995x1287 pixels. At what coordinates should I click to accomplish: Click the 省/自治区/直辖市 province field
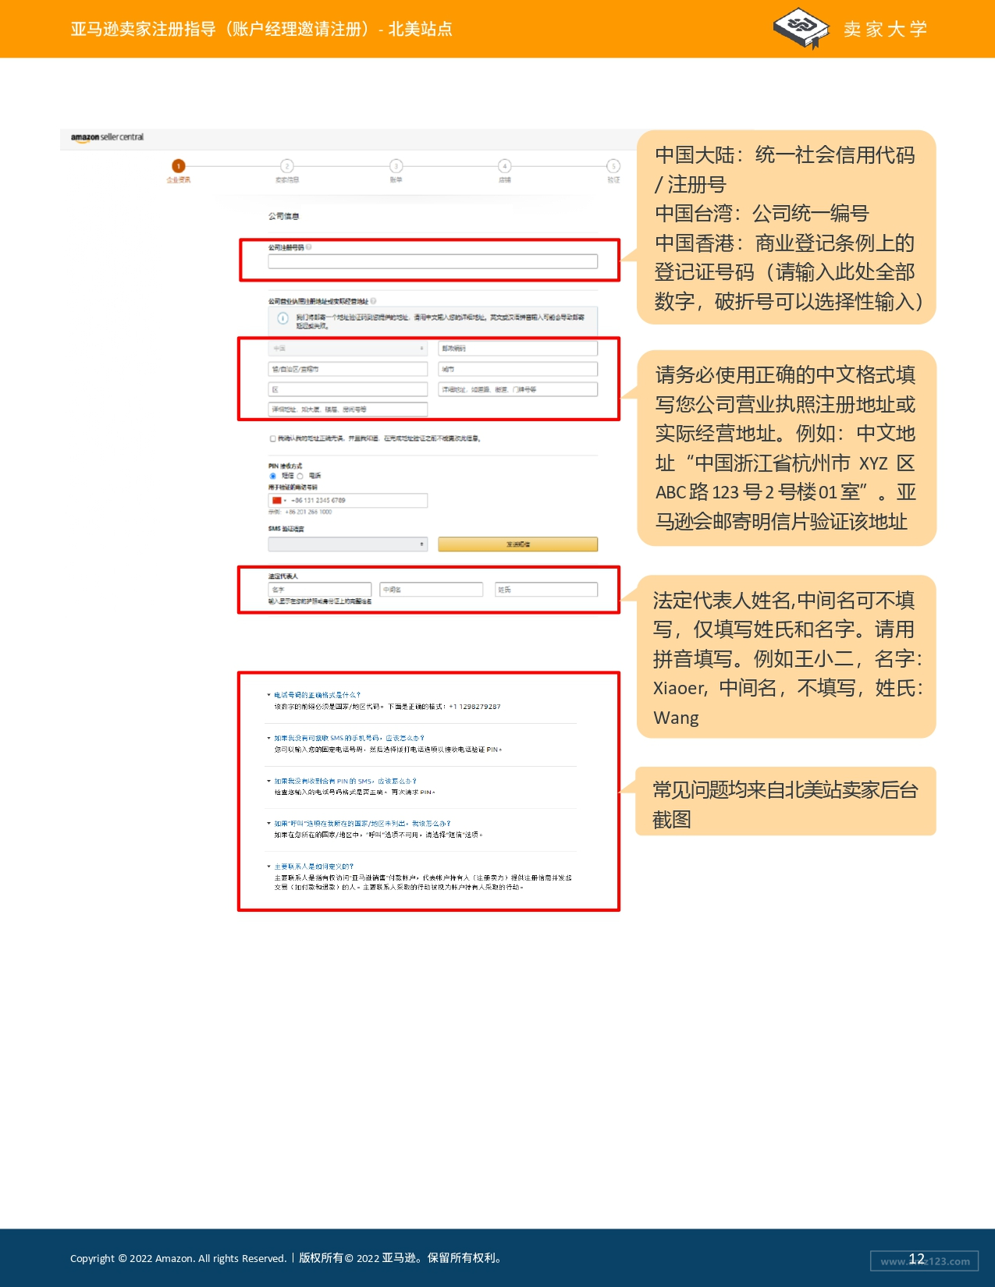click(x=347, y=369)
